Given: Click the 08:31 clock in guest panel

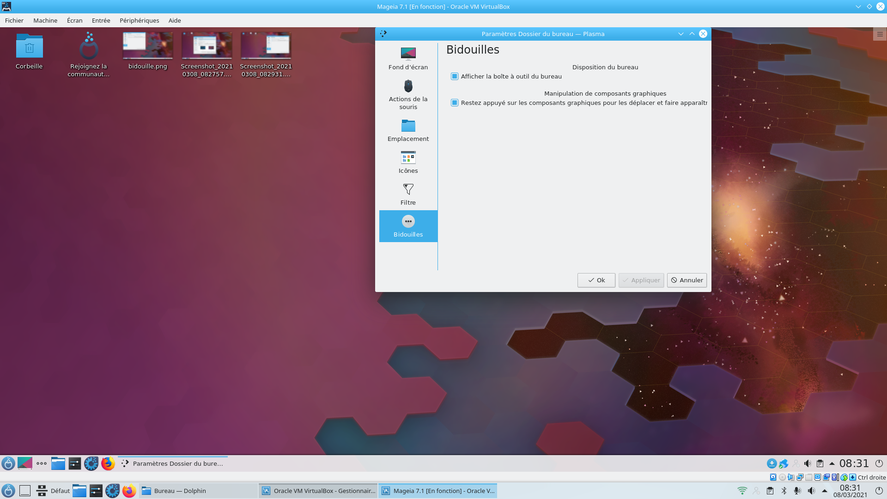Looking at the screenshot, I should click(x=854, y=463).
